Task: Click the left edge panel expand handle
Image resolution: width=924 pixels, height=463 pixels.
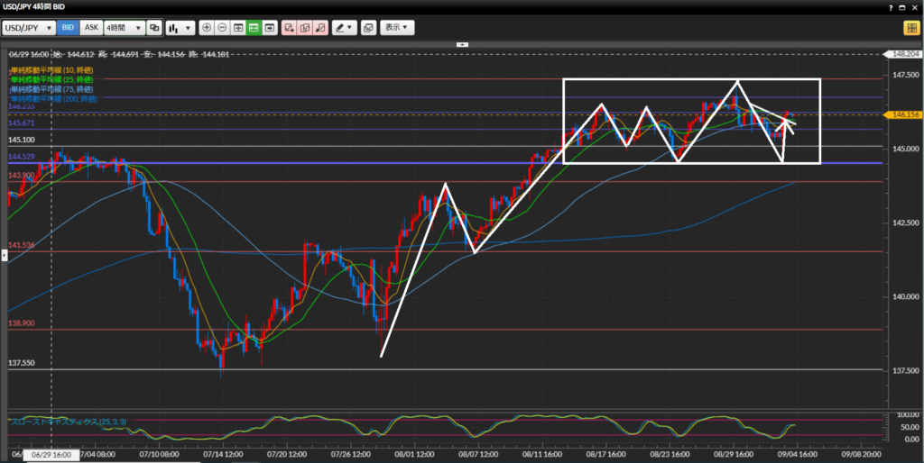Action: [3, 256]
